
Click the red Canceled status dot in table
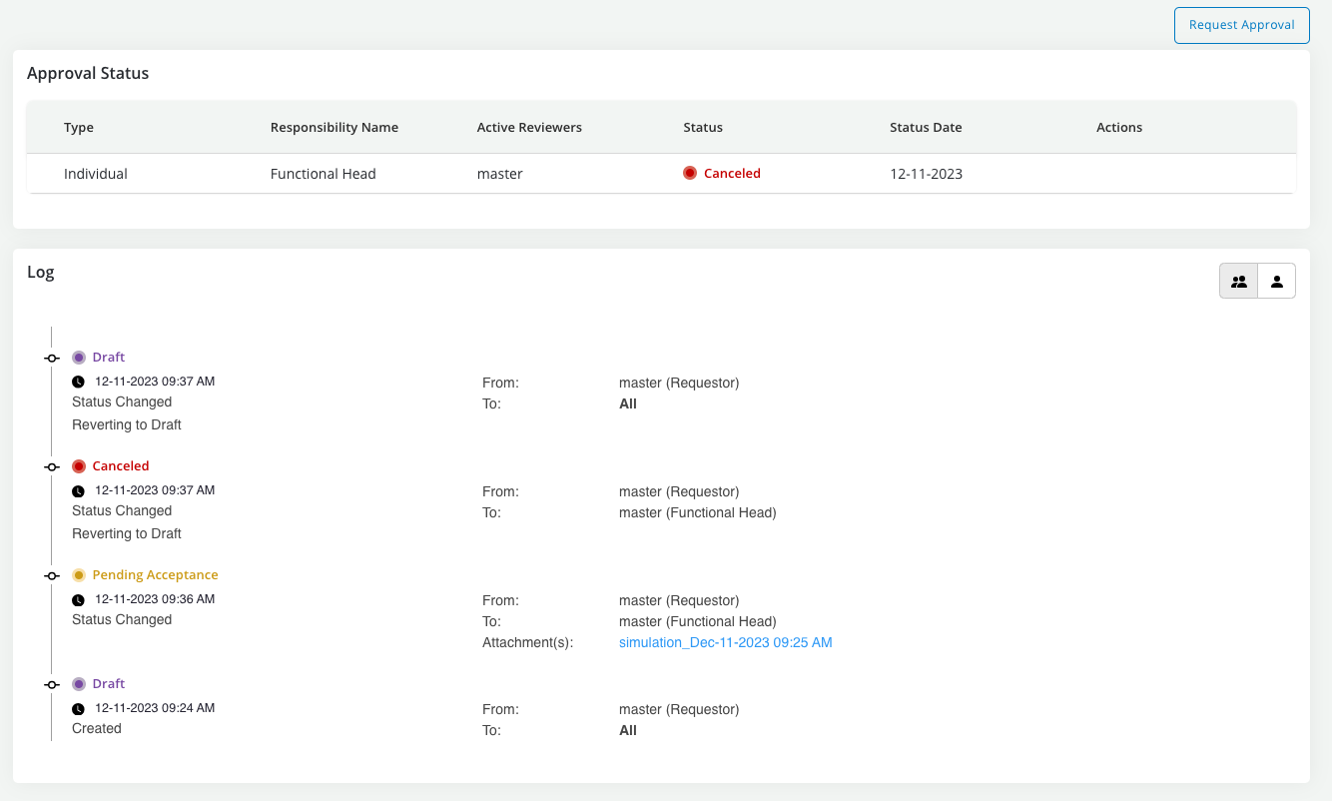(x=689, y=174)
